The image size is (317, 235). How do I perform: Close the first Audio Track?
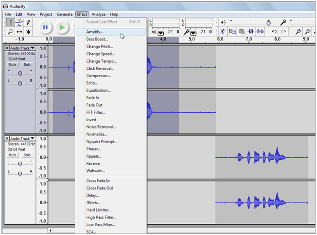click(x=7, y=48)
